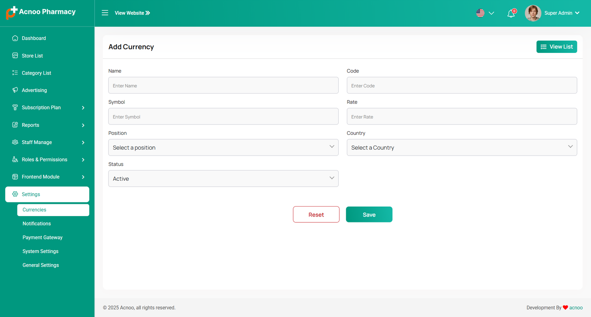Viewport: 591px width, 317px height.
Task: Open notifications bell icon
Action: click(x=511, y=13)
